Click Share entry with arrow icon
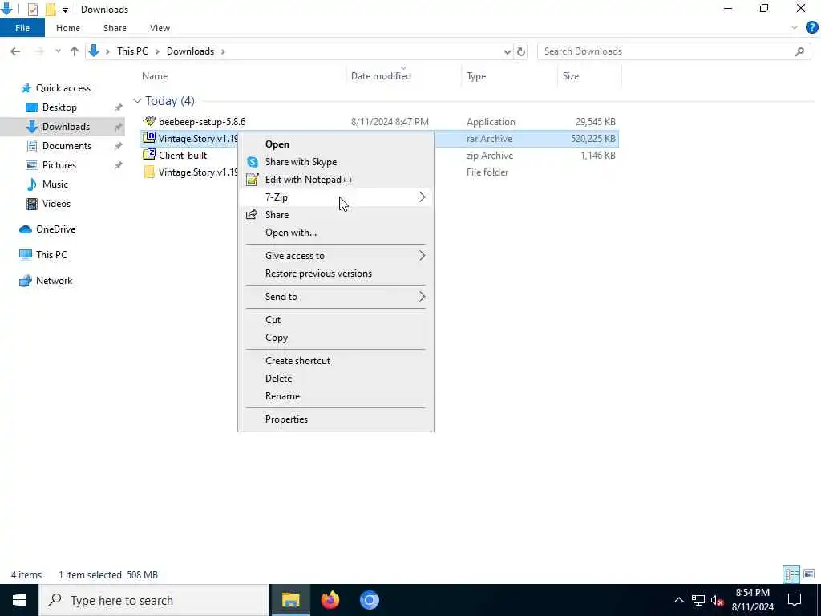 [336, 215]
